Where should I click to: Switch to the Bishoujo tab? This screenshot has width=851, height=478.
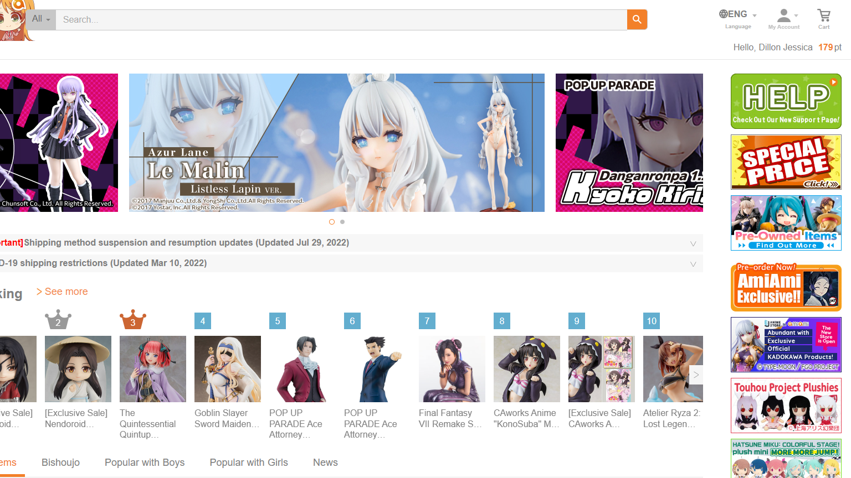pyautogui.click(x=60, y=463)
